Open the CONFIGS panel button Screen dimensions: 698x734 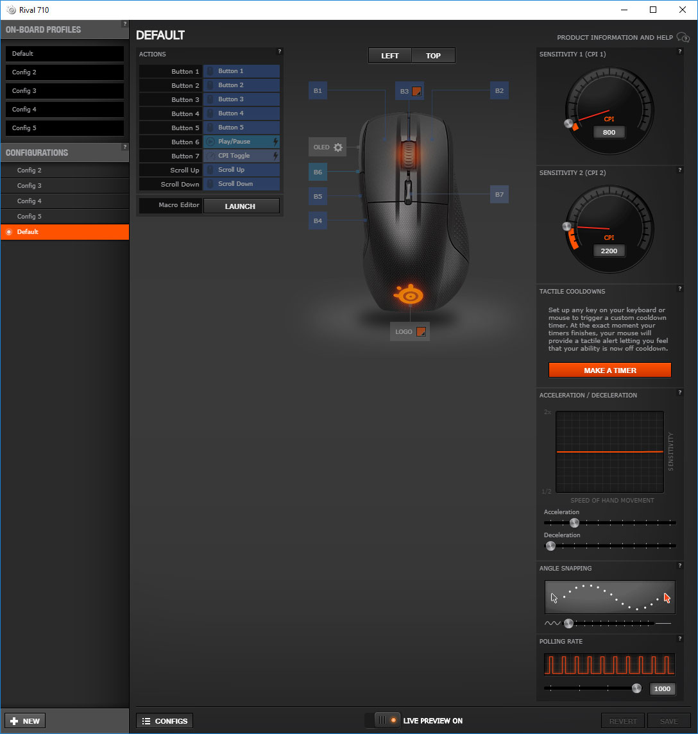tap(164, 721)
